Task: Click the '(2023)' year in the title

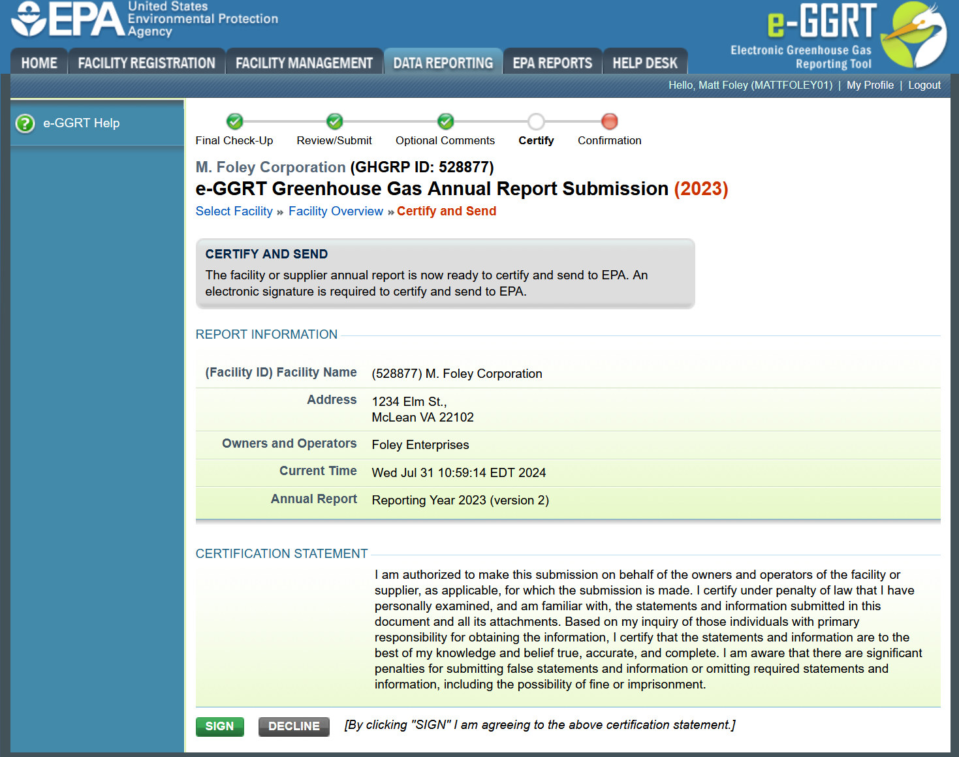Action: [x=701, y=189]
